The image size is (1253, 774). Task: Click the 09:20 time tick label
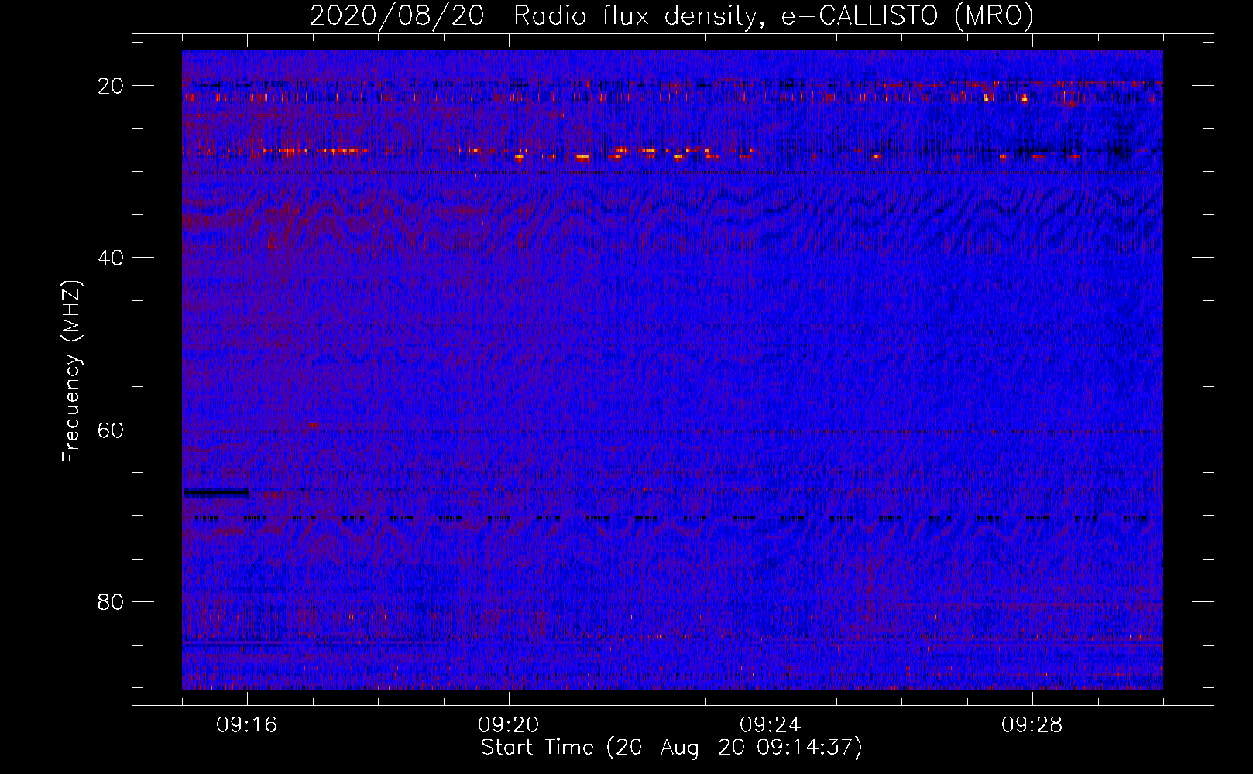click(x=509, y=725)
